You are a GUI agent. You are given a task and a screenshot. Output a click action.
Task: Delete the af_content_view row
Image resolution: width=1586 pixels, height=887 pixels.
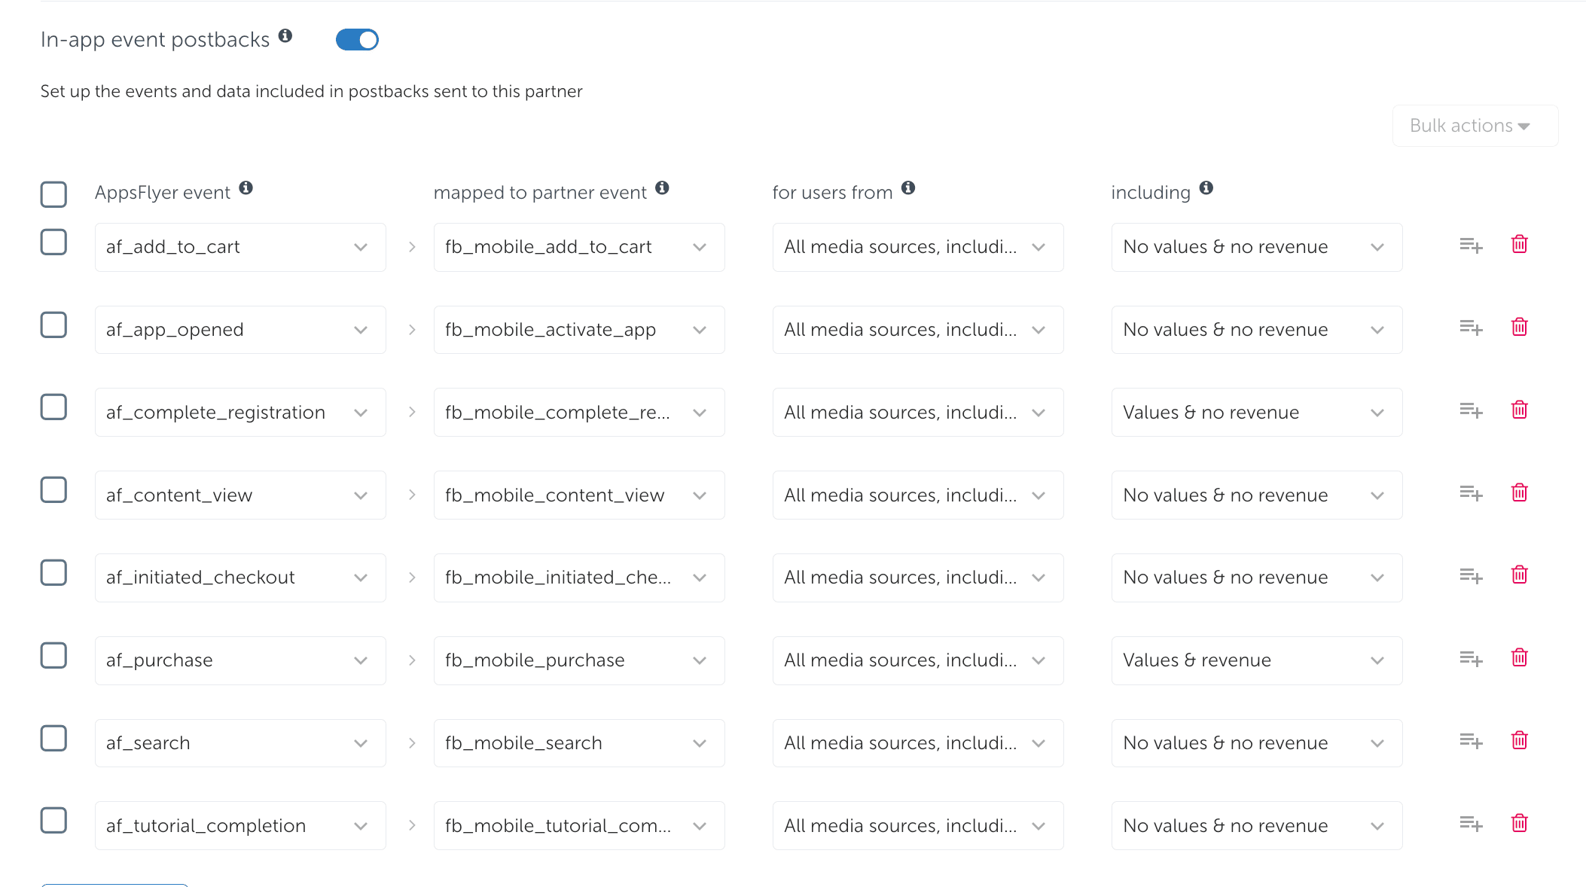tap(1520, 492)
